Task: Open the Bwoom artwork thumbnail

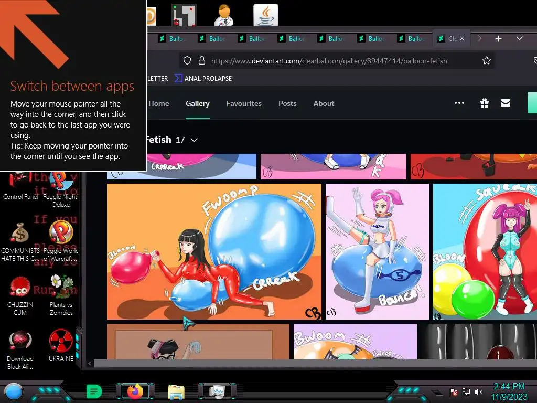Action: point(356,341)
